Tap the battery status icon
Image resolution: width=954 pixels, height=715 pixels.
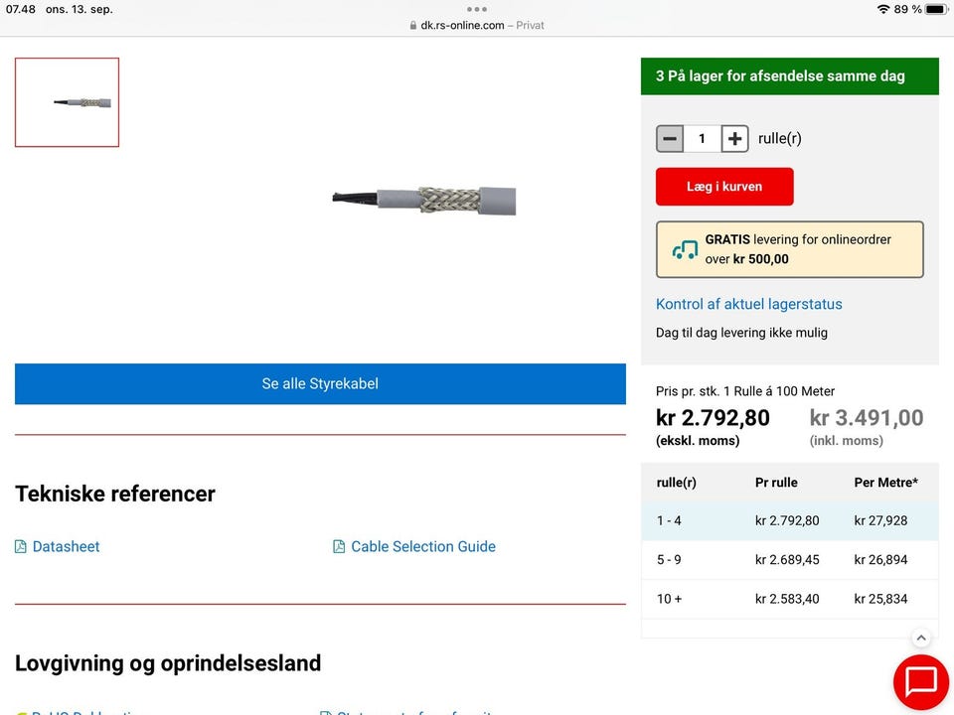pos(936,9)
